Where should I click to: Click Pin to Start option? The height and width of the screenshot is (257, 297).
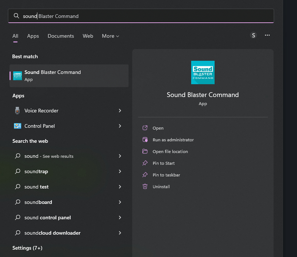click(164, 163)
